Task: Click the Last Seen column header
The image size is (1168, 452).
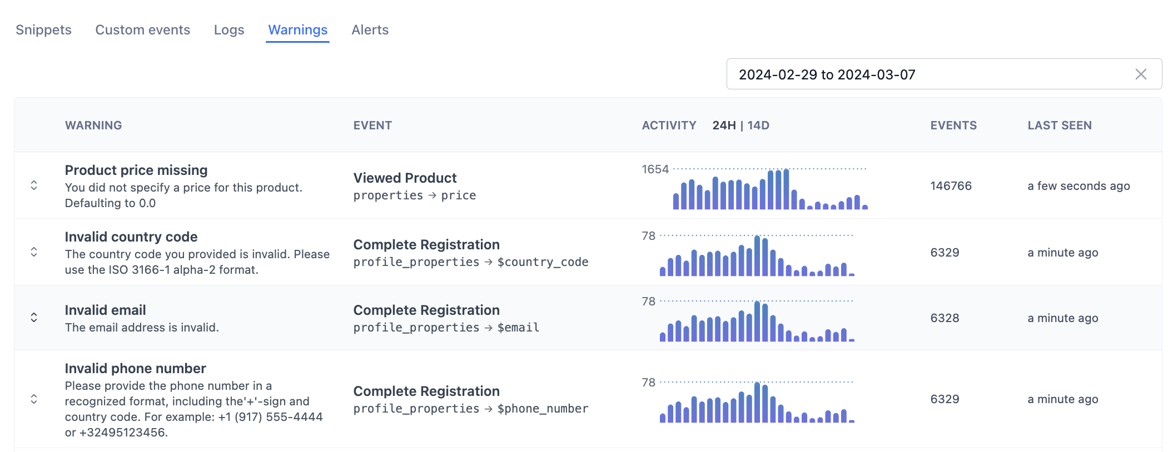Action: tap(1060, 125)
